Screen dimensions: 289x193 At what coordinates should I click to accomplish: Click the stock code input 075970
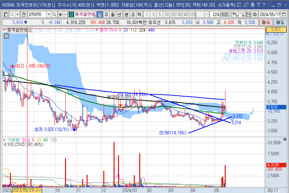pos(37,14)
